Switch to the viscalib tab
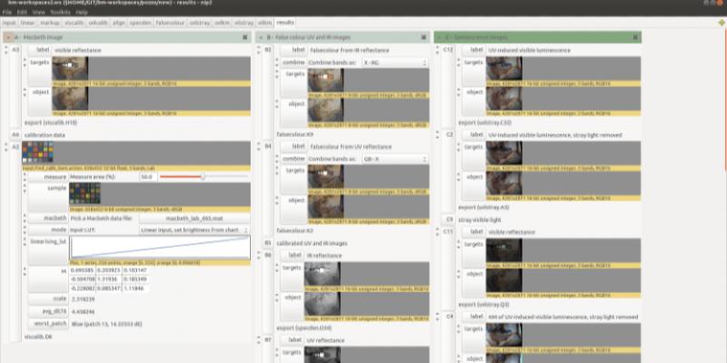727x363 pixels. coord(74,21)
